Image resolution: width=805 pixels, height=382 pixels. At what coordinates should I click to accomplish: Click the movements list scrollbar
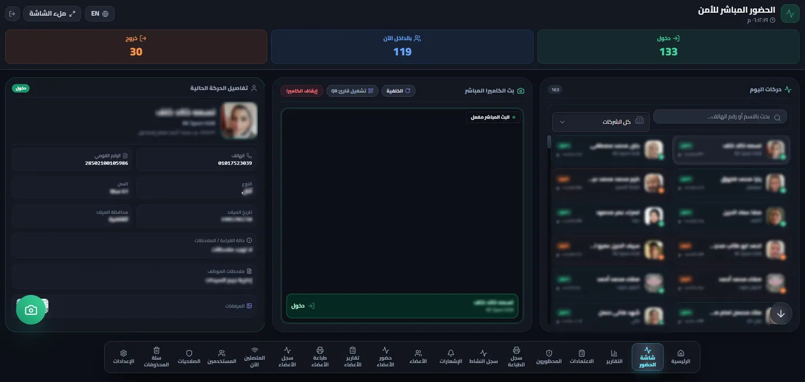coord(549,142)
